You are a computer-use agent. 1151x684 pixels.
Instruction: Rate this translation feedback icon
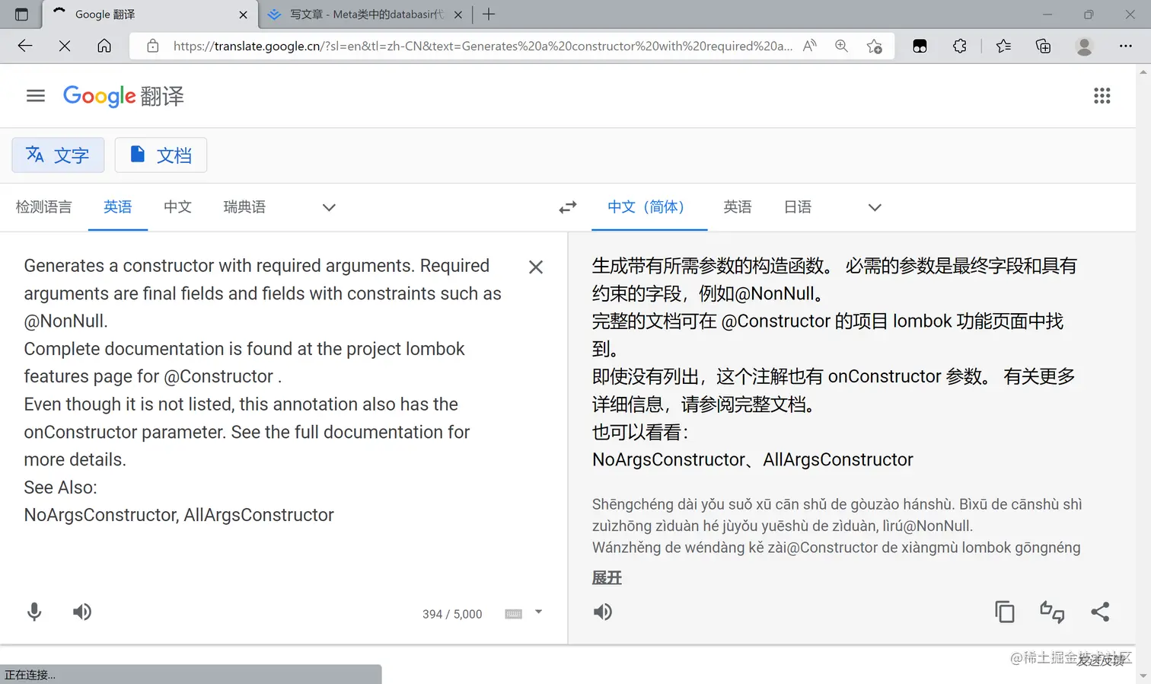coord(1052,612)
